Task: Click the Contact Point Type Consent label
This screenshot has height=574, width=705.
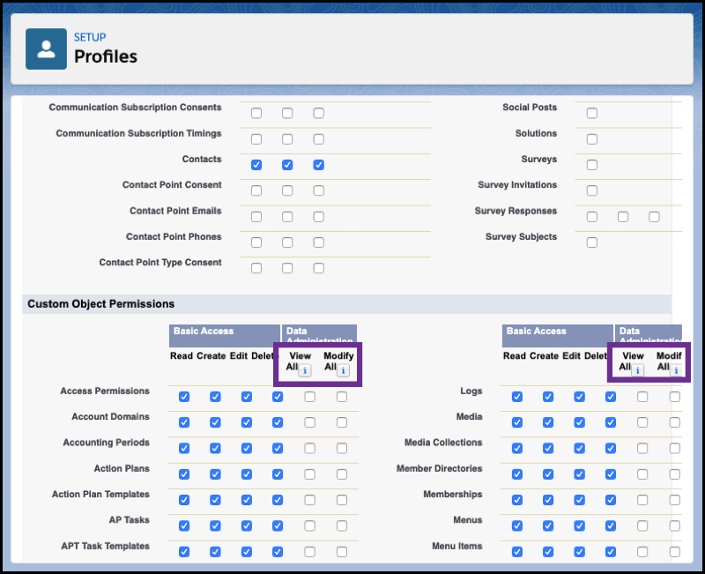Action: [160, 262]
